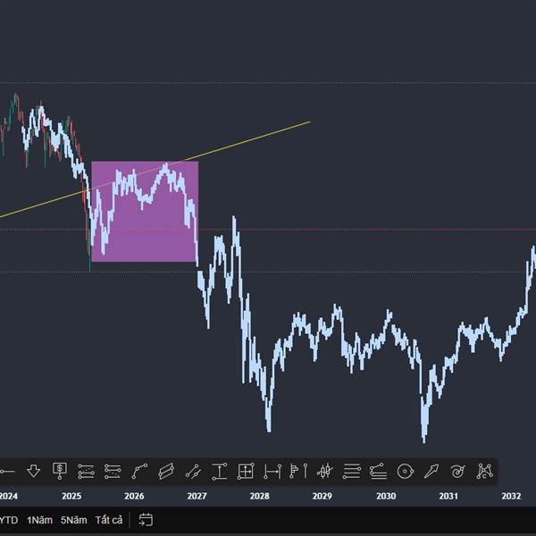
Task: Click the 2031 label on time axis
Action: [448, 496]
